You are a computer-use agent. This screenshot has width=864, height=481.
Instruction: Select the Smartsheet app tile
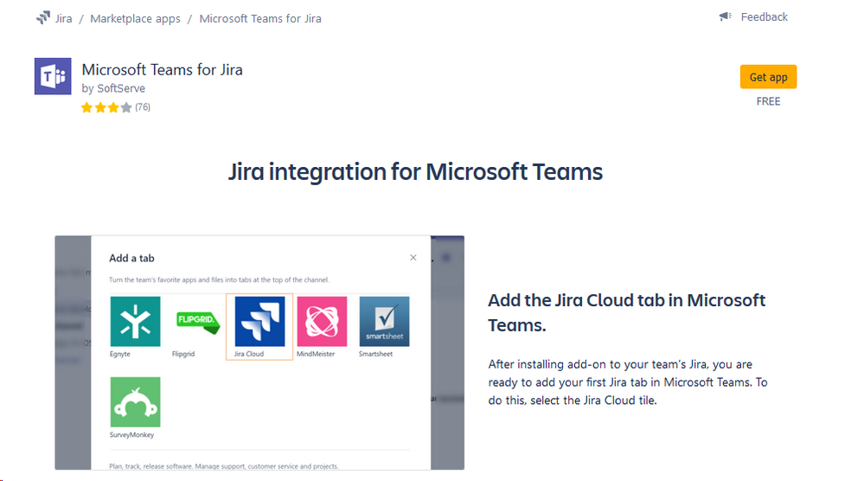(384, 321)
